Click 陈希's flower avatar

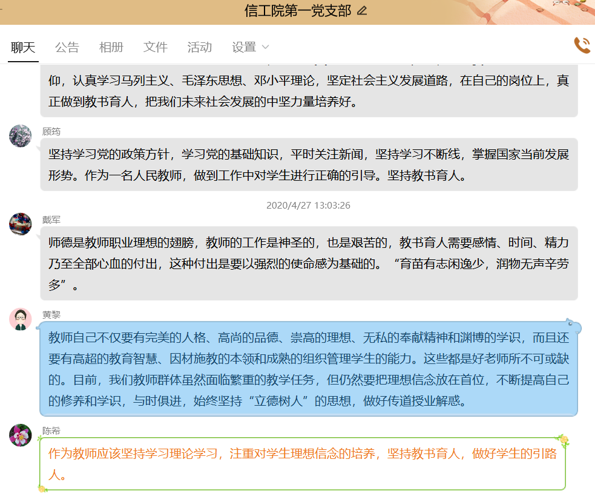pos(21,435)
